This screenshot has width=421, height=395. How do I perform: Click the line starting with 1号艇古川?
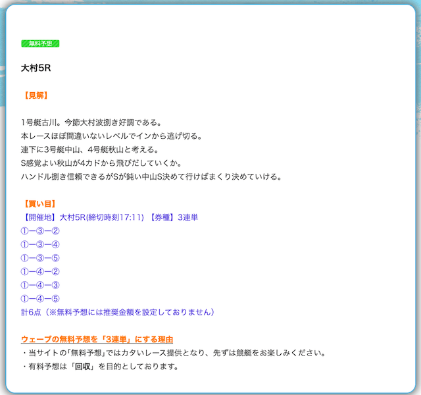pos(91,122)
